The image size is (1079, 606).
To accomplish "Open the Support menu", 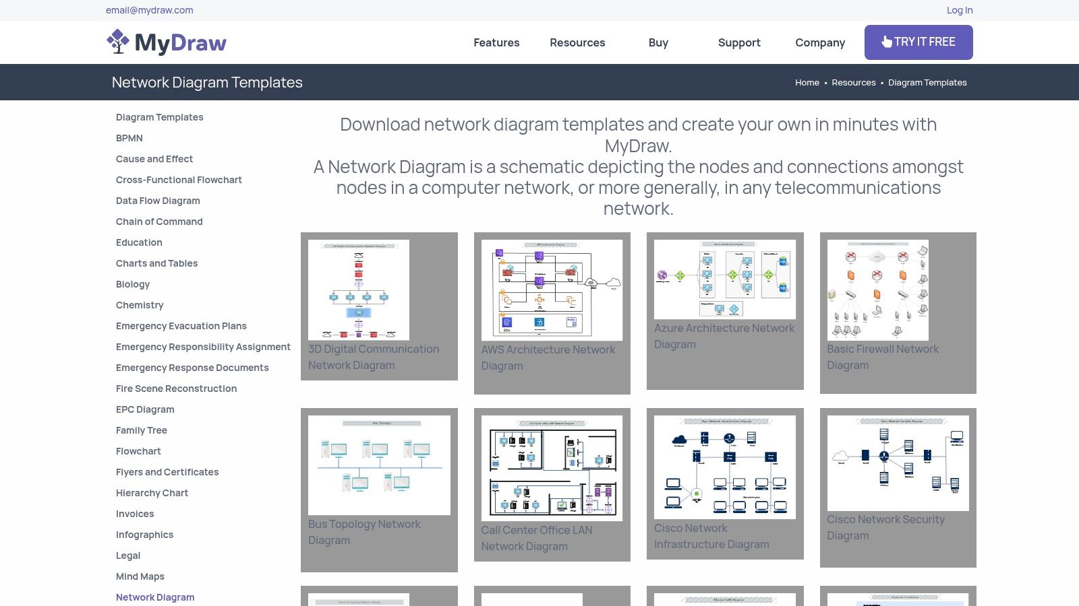I will tap(739, 42).
